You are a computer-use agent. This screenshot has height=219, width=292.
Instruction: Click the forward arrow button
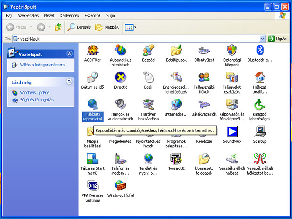[41, 27]
